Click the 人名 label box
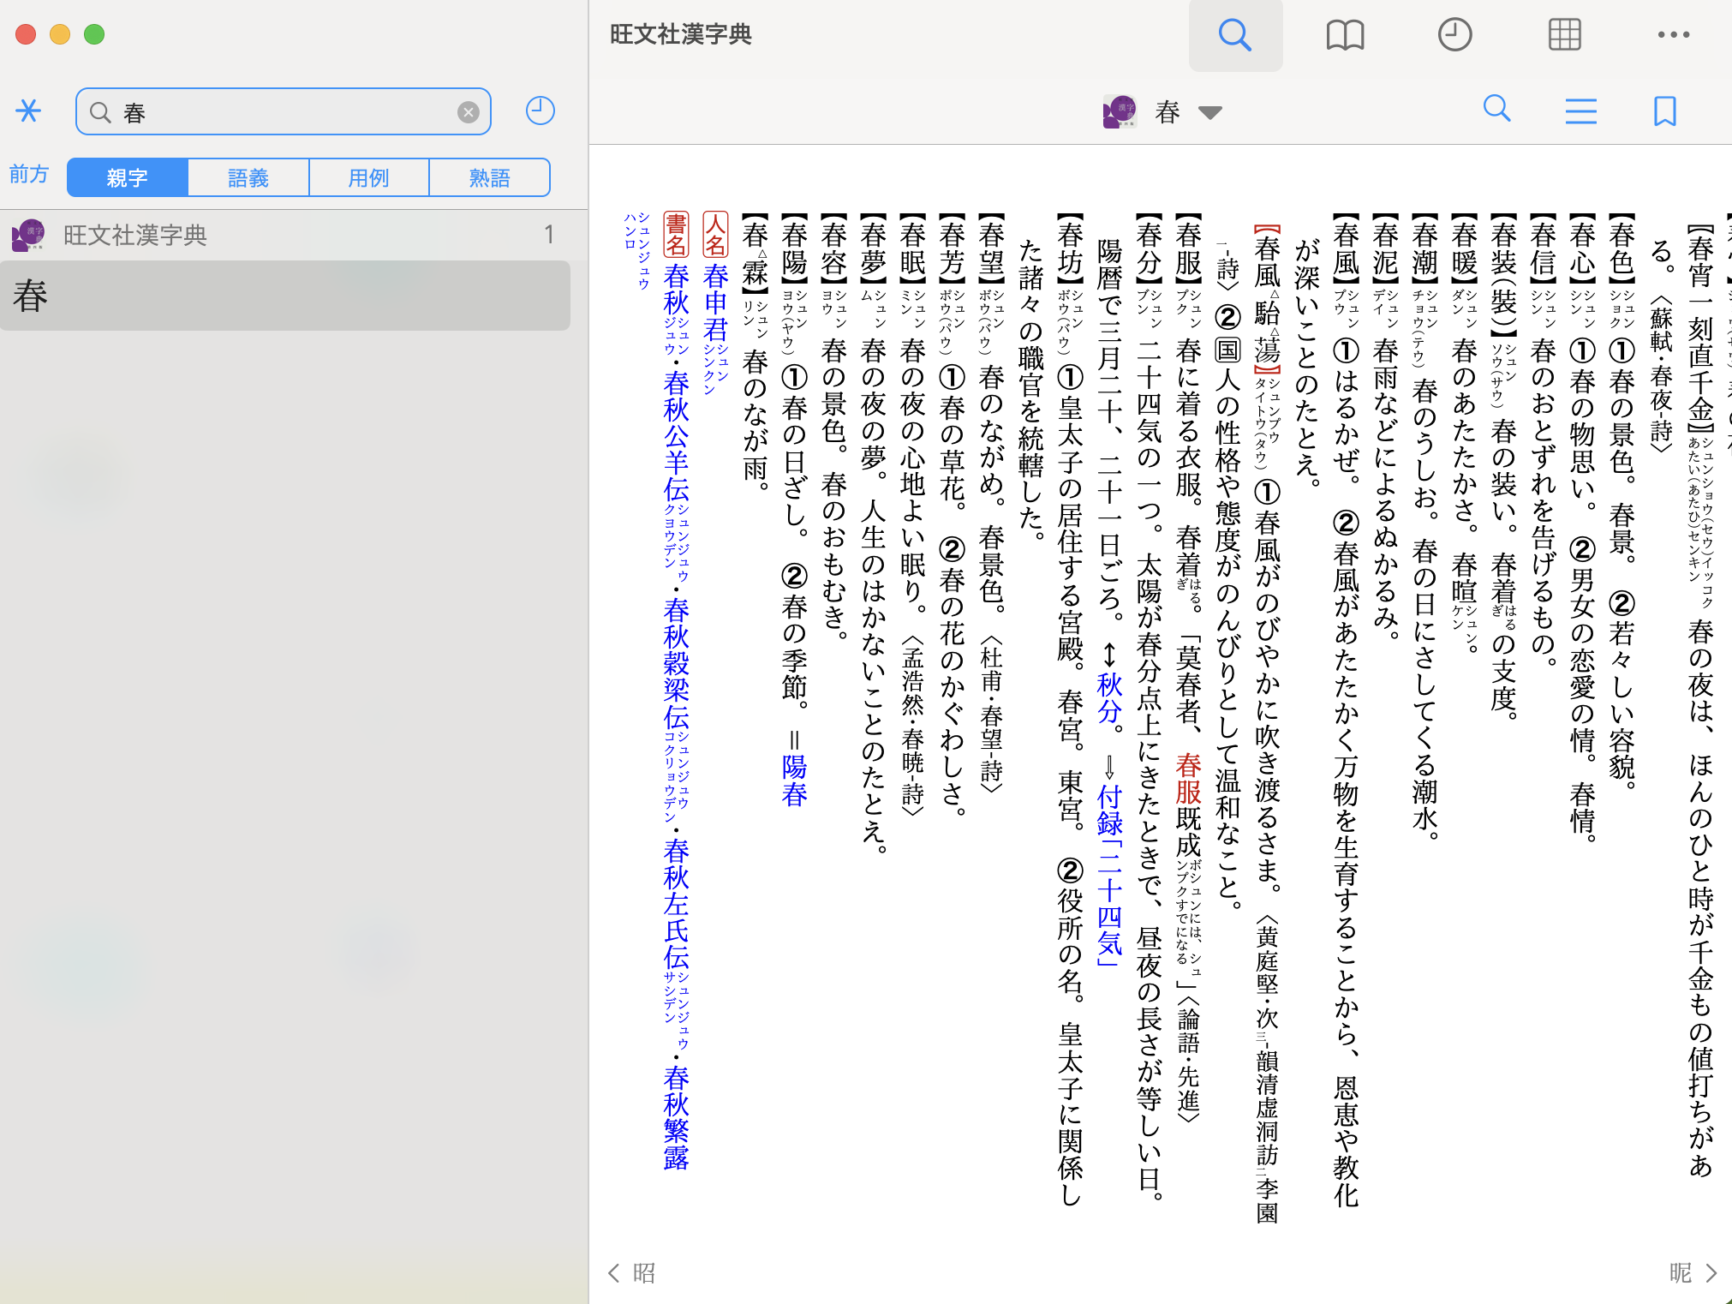Viewport: 1732px width, 1304px height. pyautogui.click(x=715, y=235)
